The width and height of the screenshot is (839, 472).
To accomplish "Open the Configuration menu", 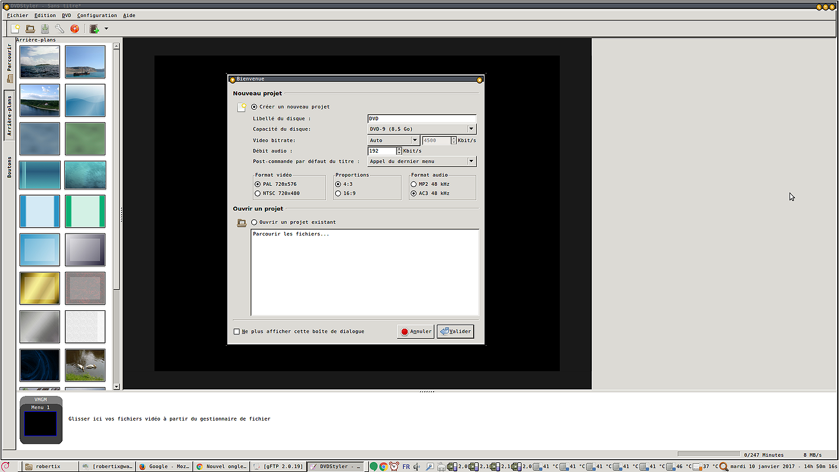I will (97, 15).
